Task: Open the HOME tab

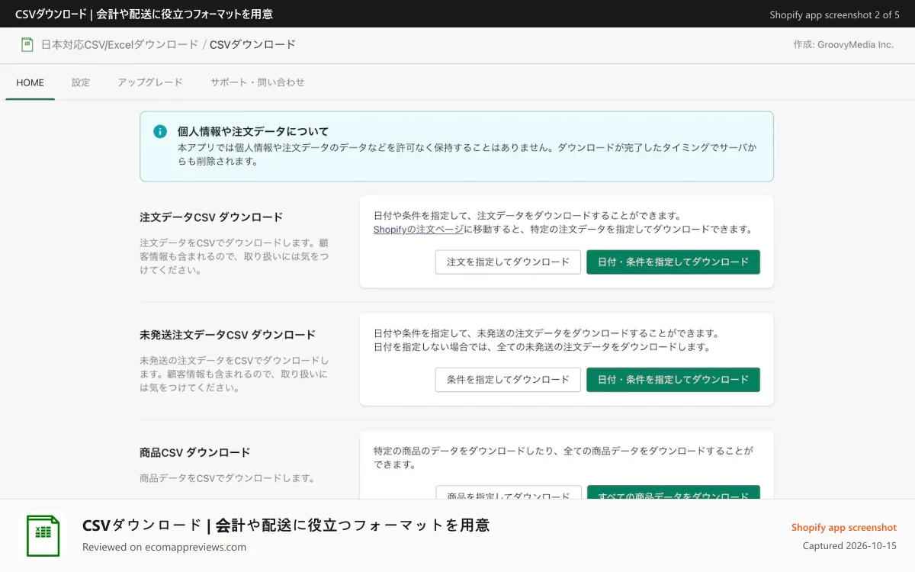Action: click(30, 82)
